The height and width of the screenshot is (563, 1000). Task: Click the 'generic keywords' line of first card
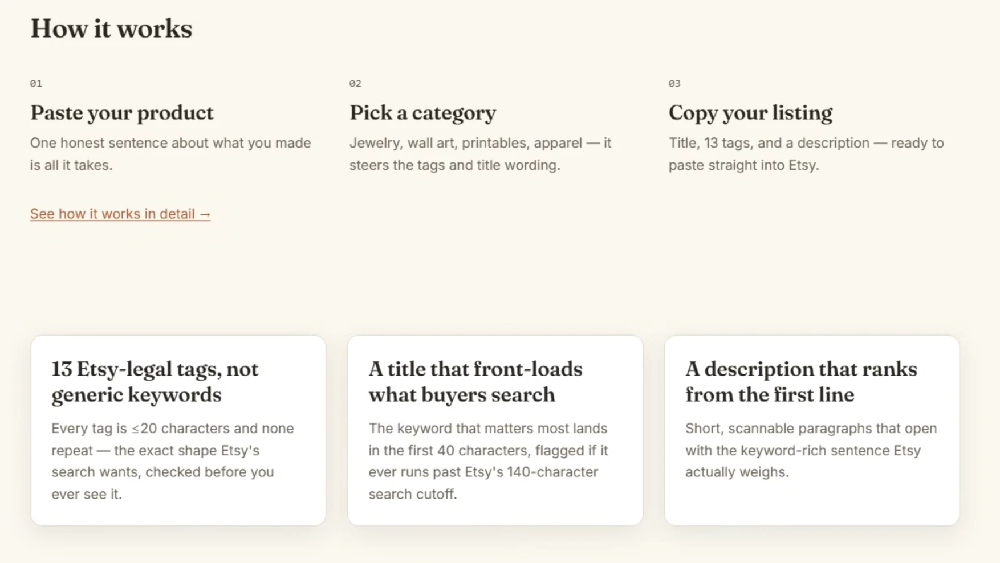click(136, 395)
